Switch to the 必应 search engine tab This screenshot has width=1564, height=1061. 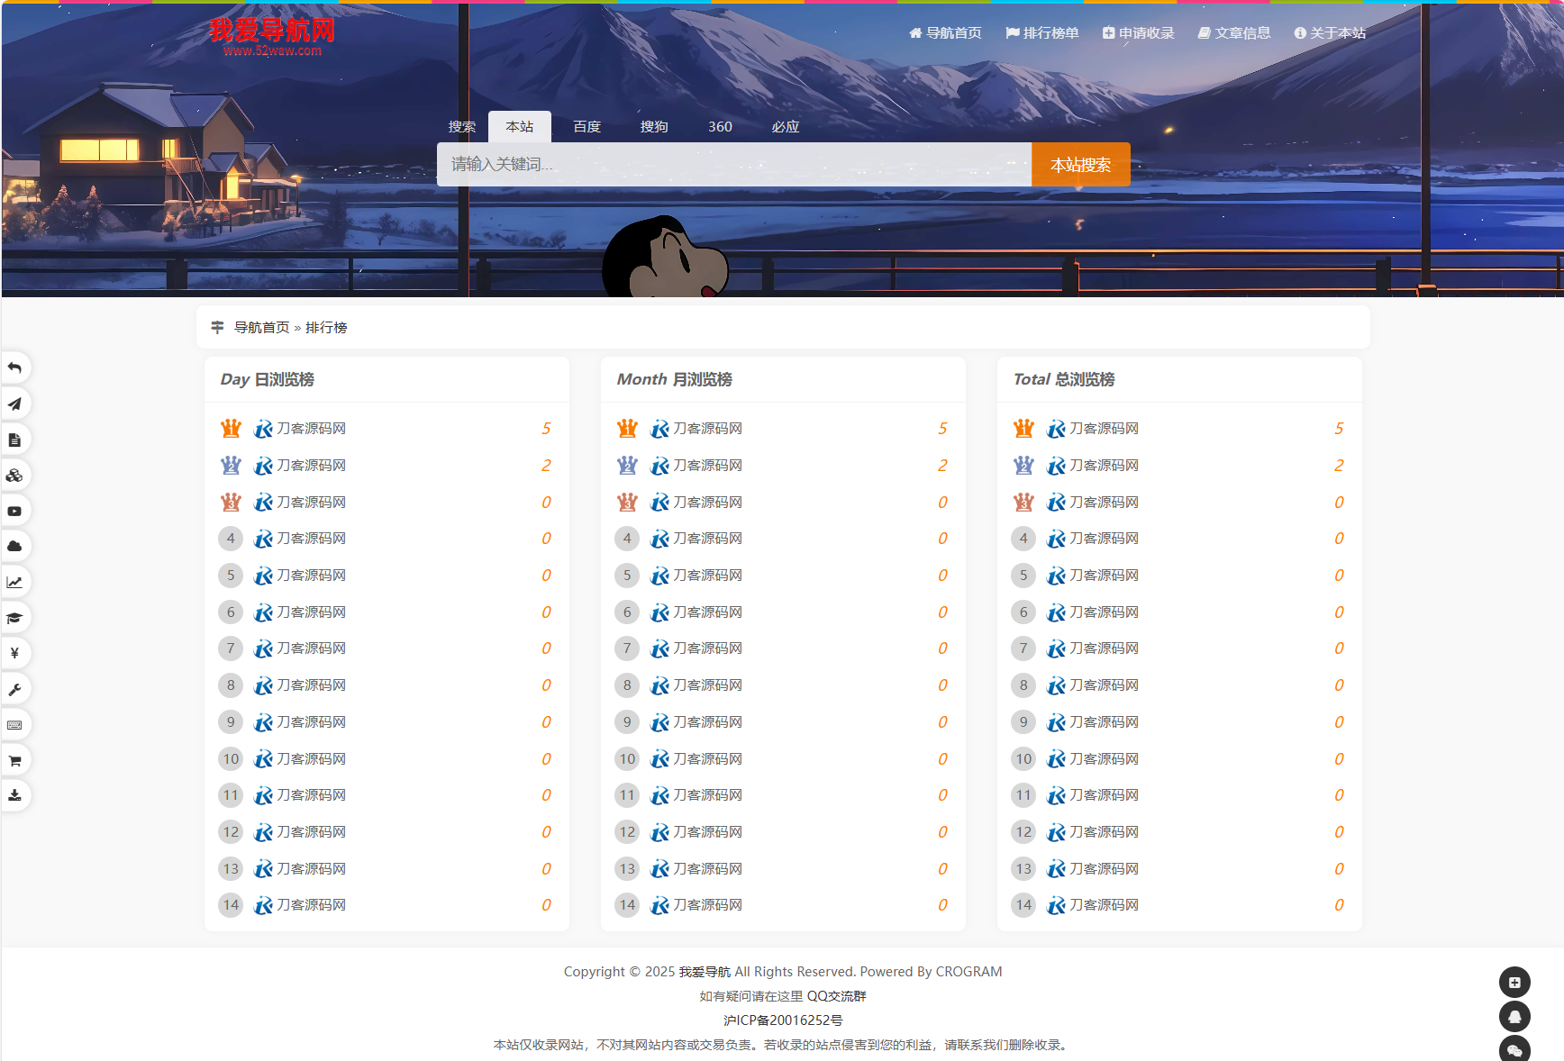(785, 127)
